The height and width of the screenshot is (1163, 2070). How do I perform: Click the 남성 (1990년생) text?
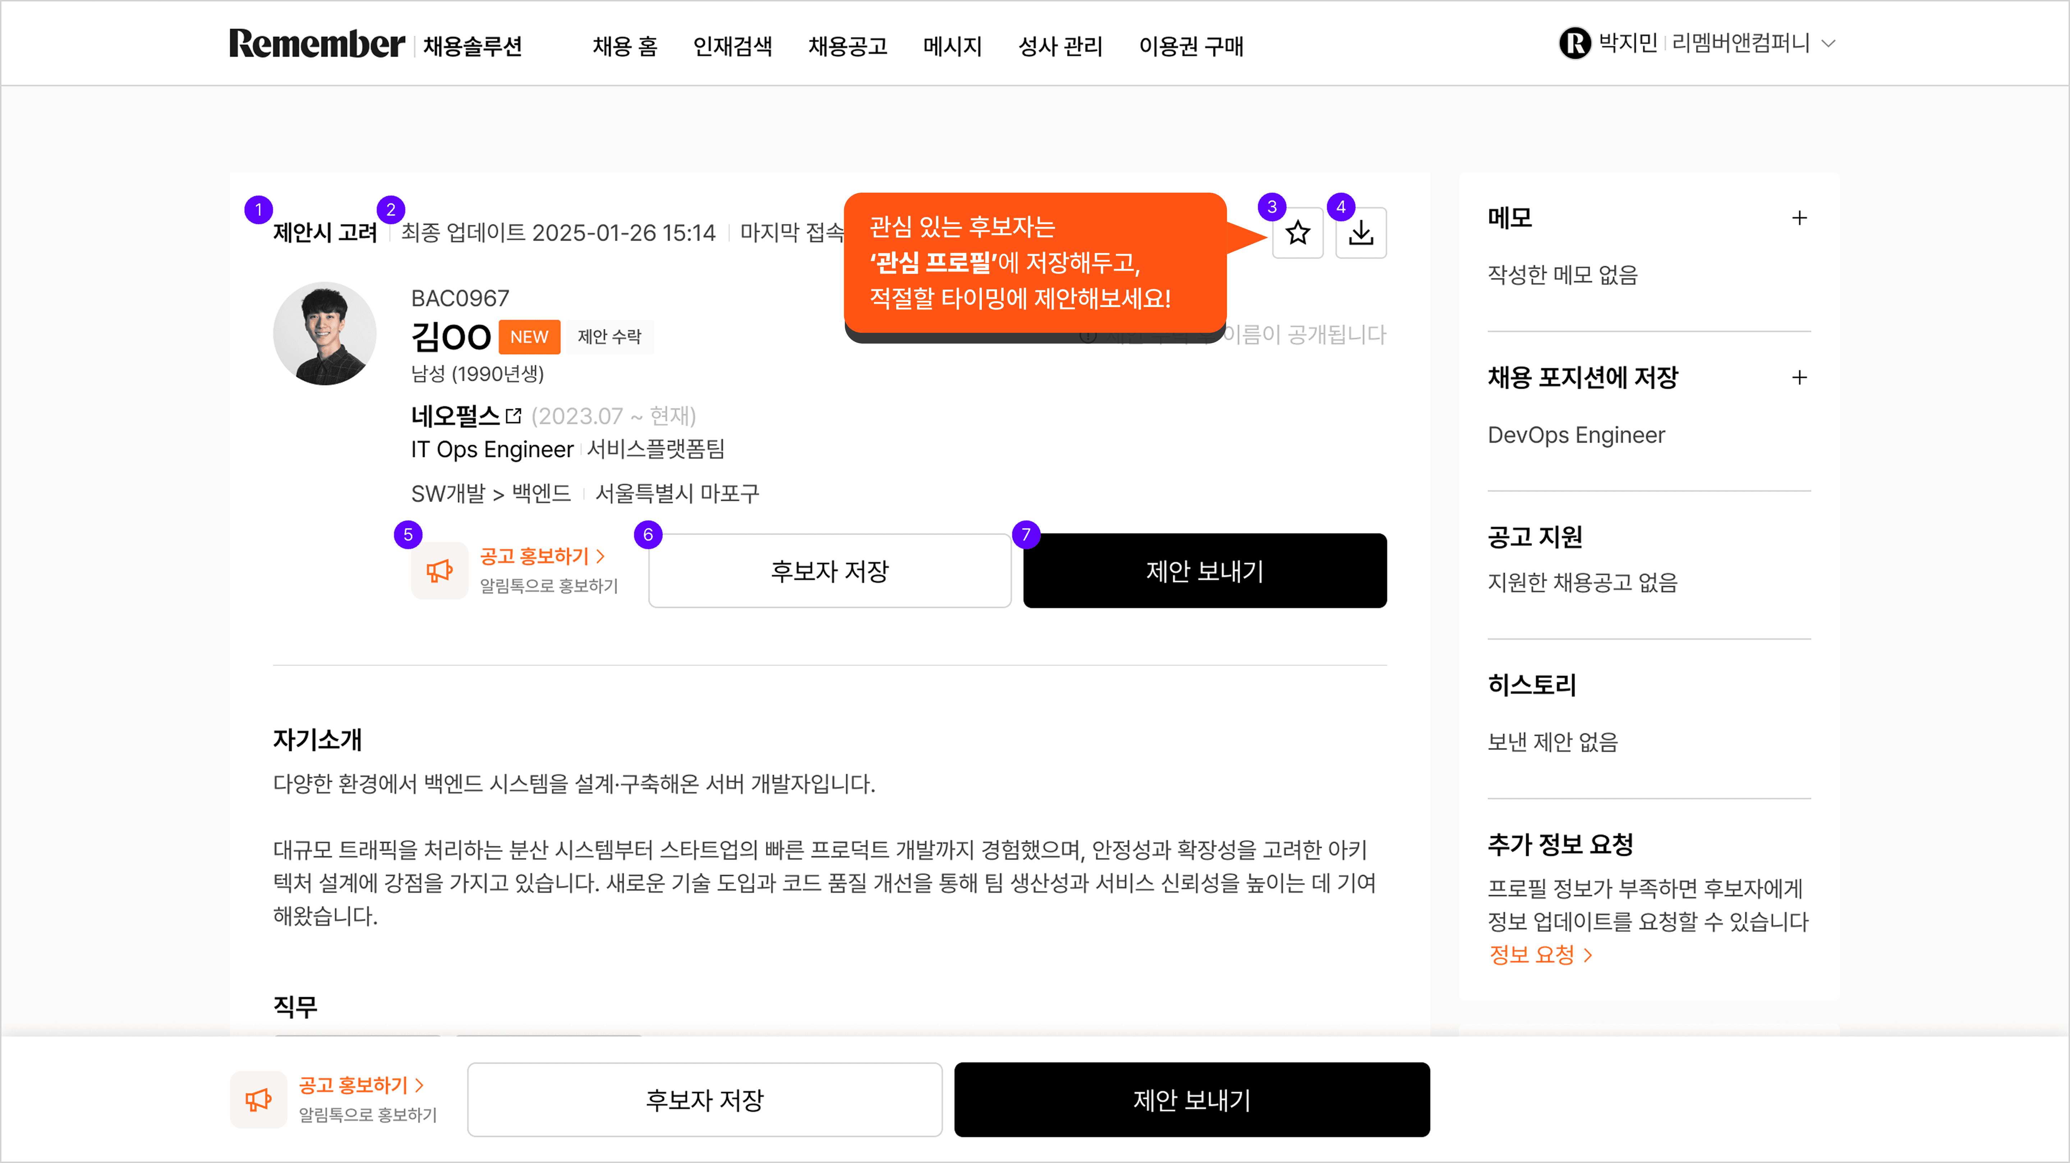point(477,374)
